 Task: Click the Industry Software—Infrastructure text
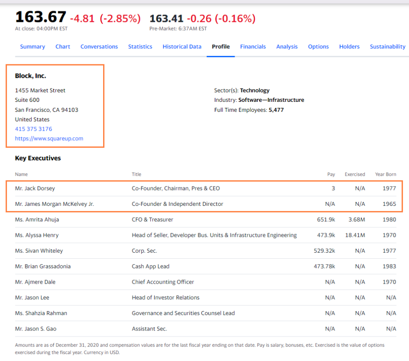coord(259,100)
